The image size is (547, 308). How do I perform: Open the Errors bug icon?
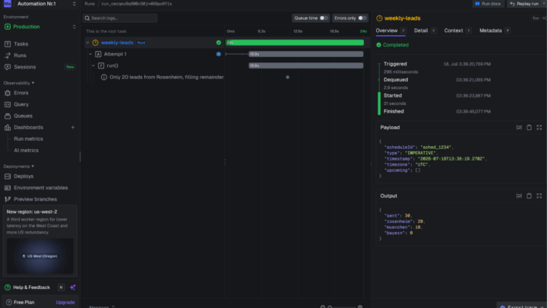(8, 93)
